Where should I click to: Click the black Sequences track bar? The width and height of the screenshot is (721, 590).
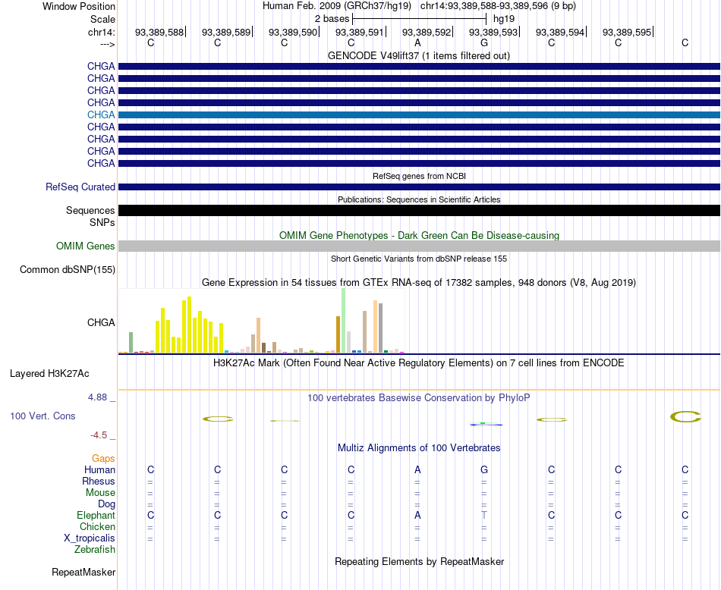point(419,211)
